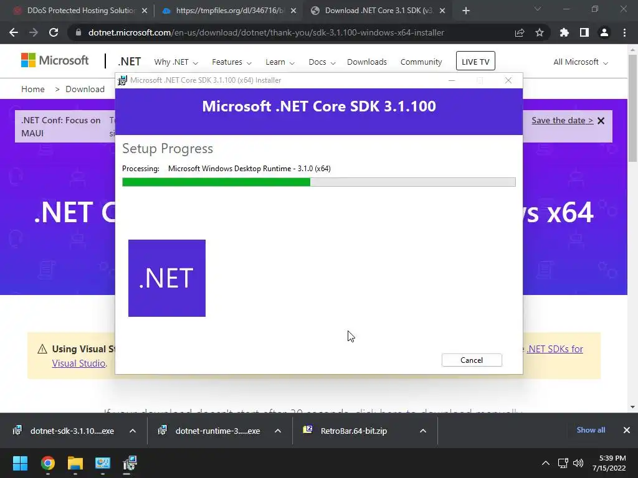Open File Explorer from the taskbar

pyautogui.click(x=75, y=463)
